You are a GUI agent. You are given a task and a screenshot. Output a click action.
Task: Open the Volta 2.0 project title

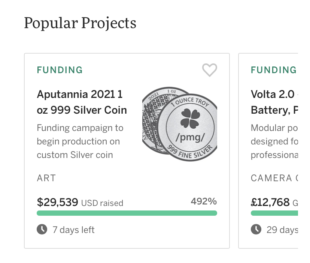point(273,102)
